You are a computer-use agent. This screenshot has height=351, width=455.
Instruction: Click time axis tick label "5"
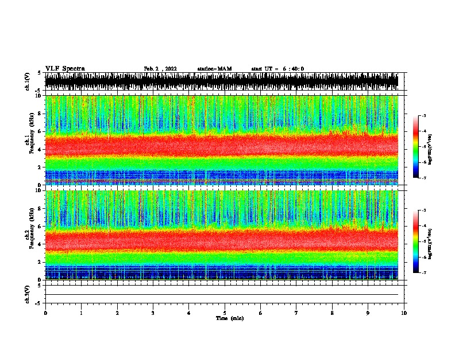click(225, 313)
